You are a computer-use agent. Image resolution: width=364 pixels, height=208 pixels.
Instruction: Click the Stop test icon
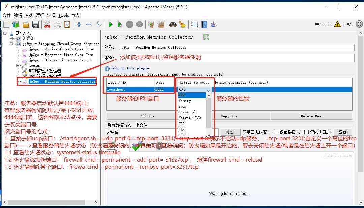pyautogui.click(x=129, y=24)
